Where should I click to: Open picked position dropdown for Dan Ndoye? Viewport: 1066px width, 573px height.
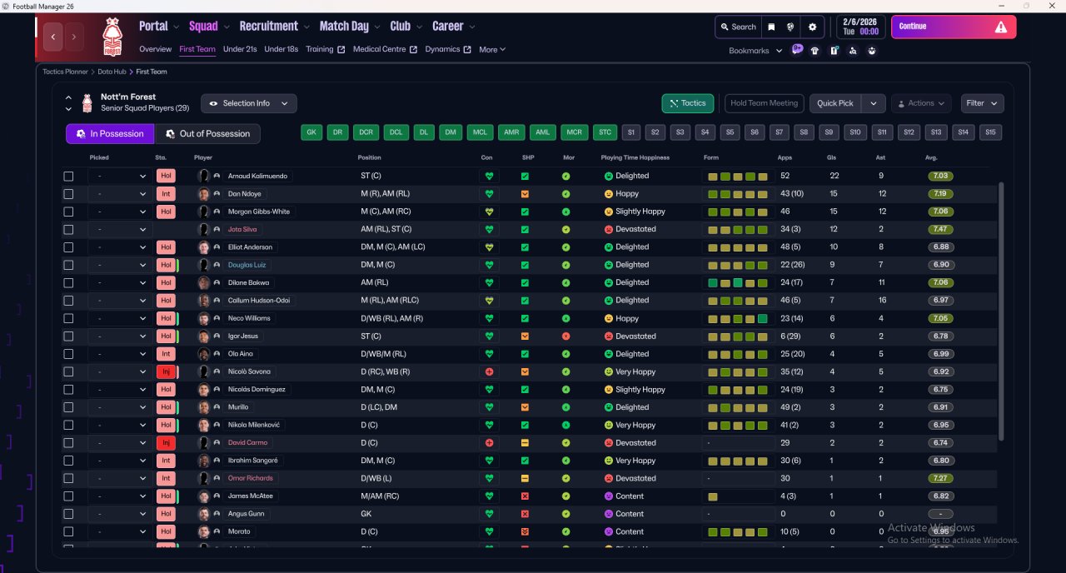[121, 194]
